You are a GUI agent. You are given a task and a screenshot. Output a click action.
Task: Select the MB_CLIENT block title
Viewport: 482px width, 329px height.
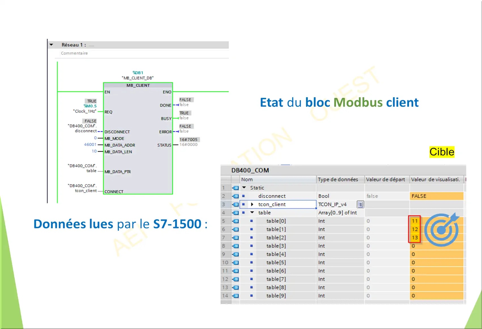click(138, 85)
